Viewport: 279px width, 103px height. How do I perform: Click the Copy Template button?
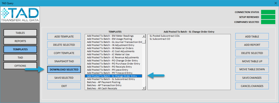[64, 53]
